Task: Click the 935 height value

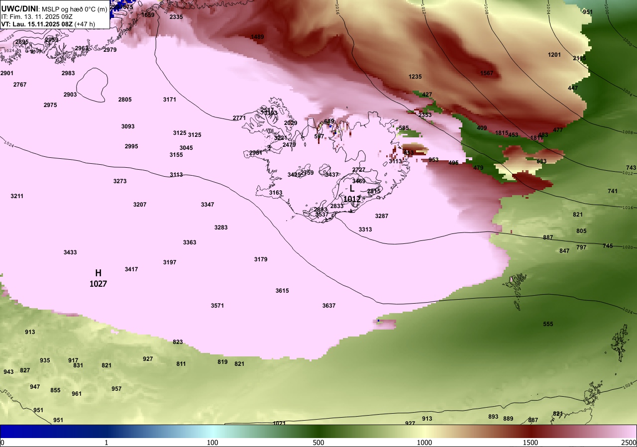Action: tap(45, 360)
